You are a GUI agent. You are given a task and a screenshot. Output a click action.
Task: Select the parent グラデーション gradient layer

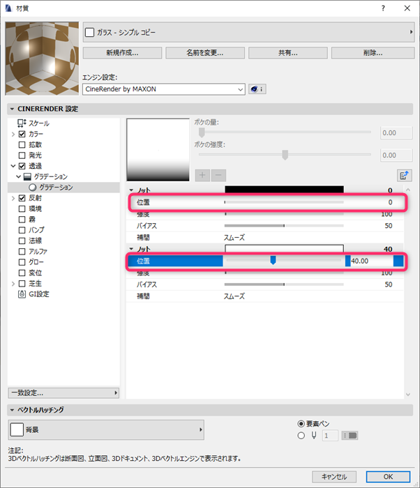46,177
